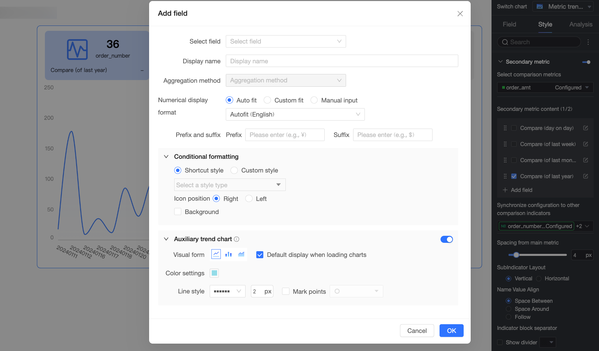Click edit icon for Compare (of last week)

pyautogui.click(x=586, y=144)
